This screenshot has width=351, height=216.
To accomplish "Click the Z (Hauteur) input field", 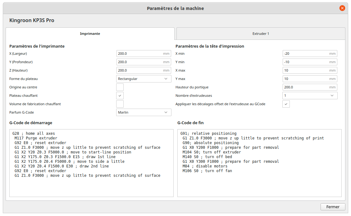I will tap(144, 70).
